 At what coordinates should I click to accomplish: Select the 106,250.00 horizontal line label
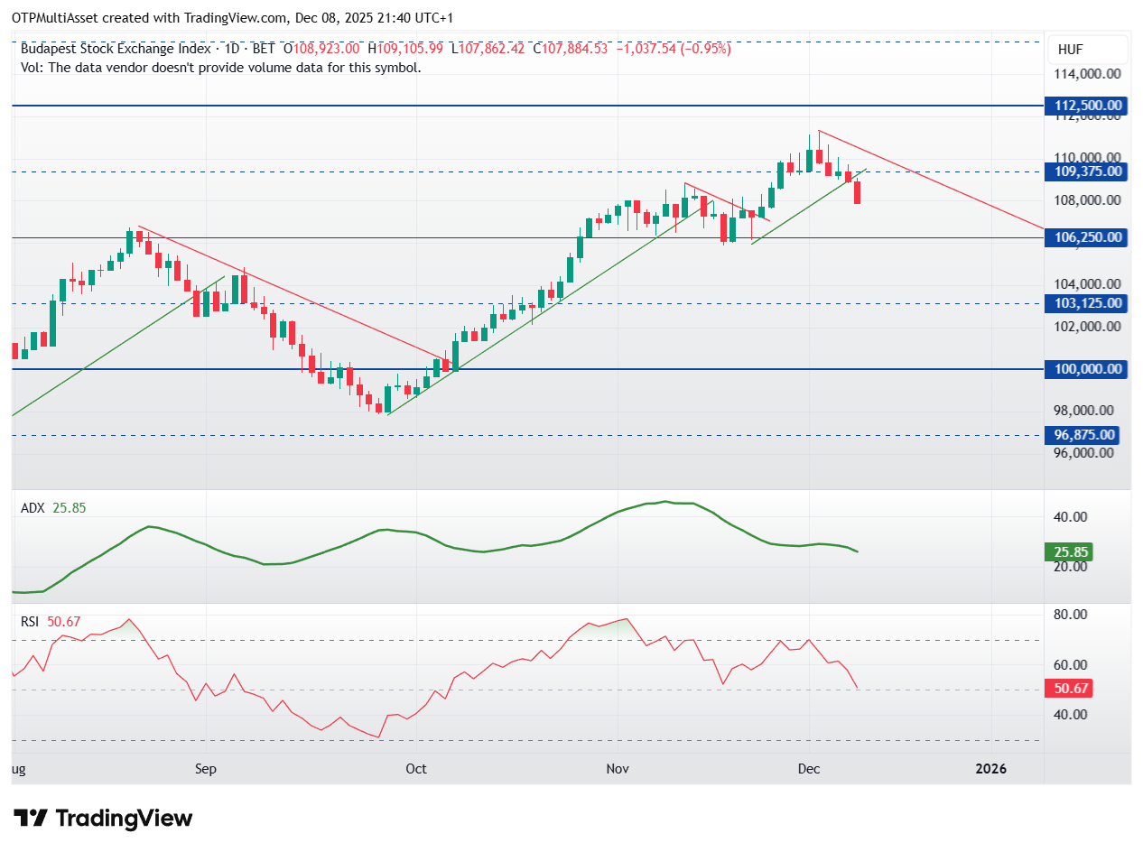[x=1085, y=237]
